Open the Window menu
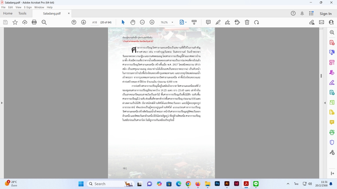This screenshot has height=189, width=337. point(39,7)
